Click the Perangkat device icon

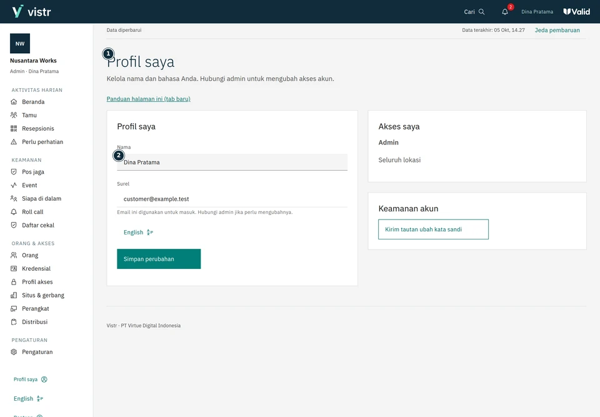[x=14, y=309]
